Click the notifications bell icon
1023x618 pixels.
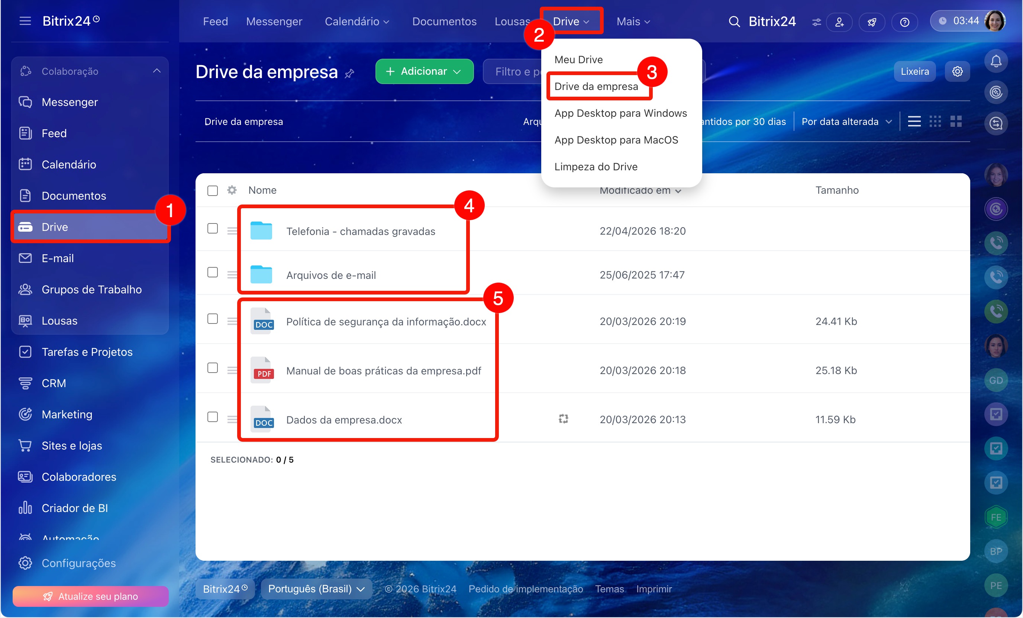pyautogui.click(x=995, y=61)
